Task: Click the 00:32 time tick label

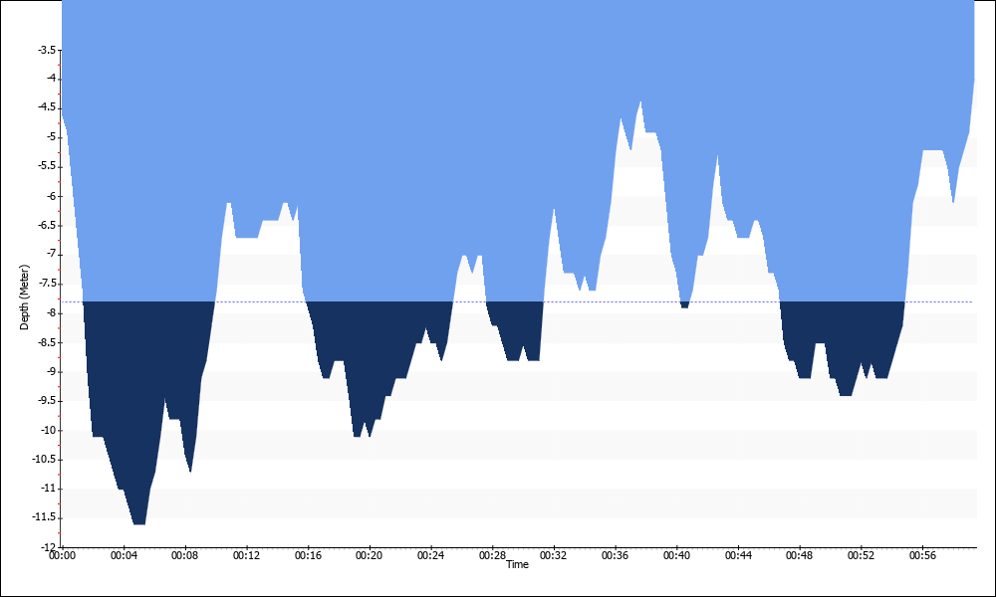Action: click(x=553, y=555)
